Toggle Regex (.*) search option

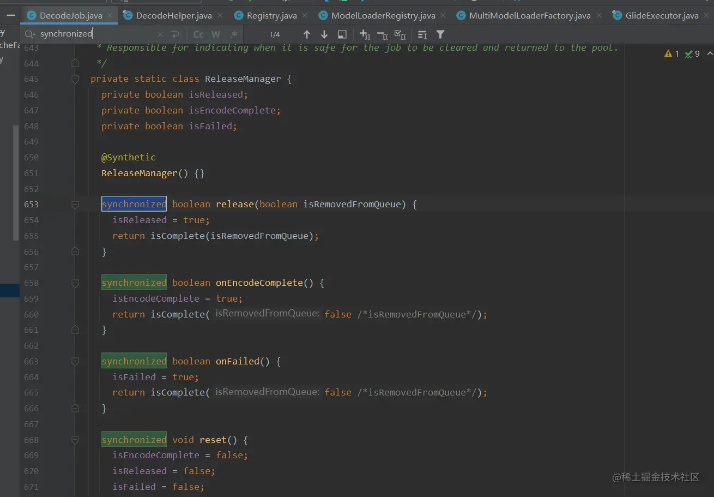click(x=234, y=34)
